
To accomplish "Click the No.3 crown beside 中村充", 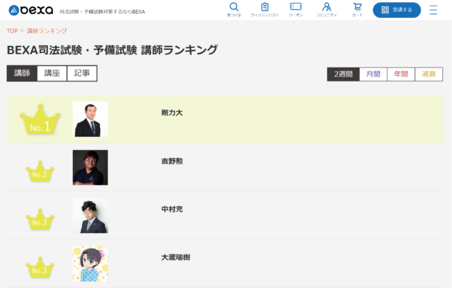I will tap(40, 219).
